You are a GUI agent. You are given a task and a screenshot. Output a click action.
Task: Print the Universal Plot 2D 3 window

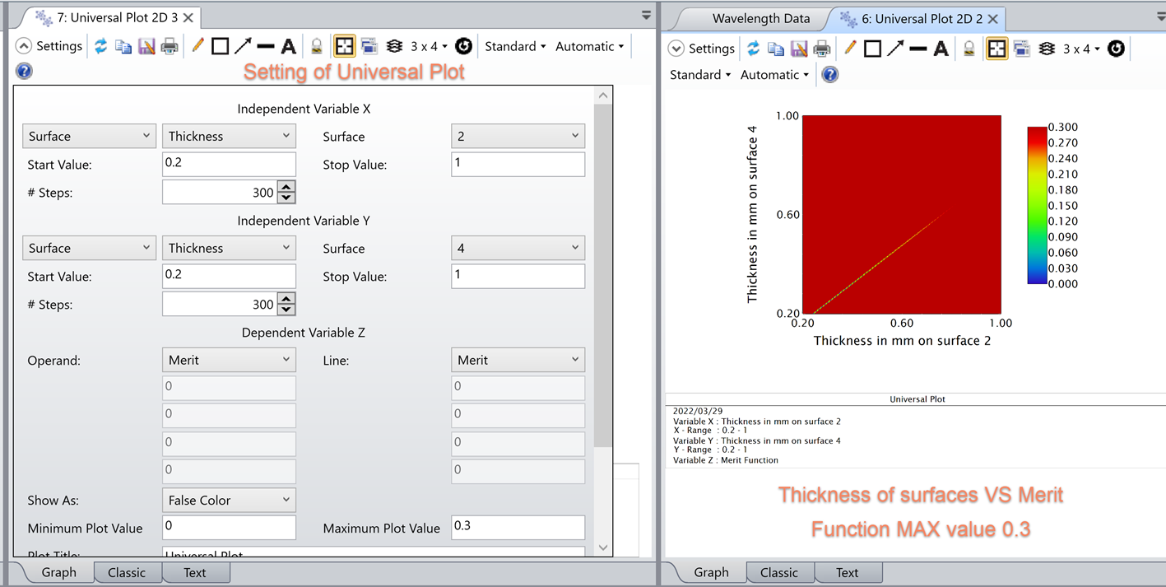pos(170,46)
